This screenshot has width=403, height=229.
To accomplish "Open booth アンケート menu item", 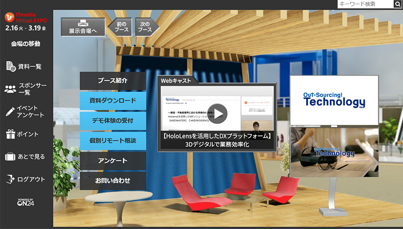I will (112, 161).
